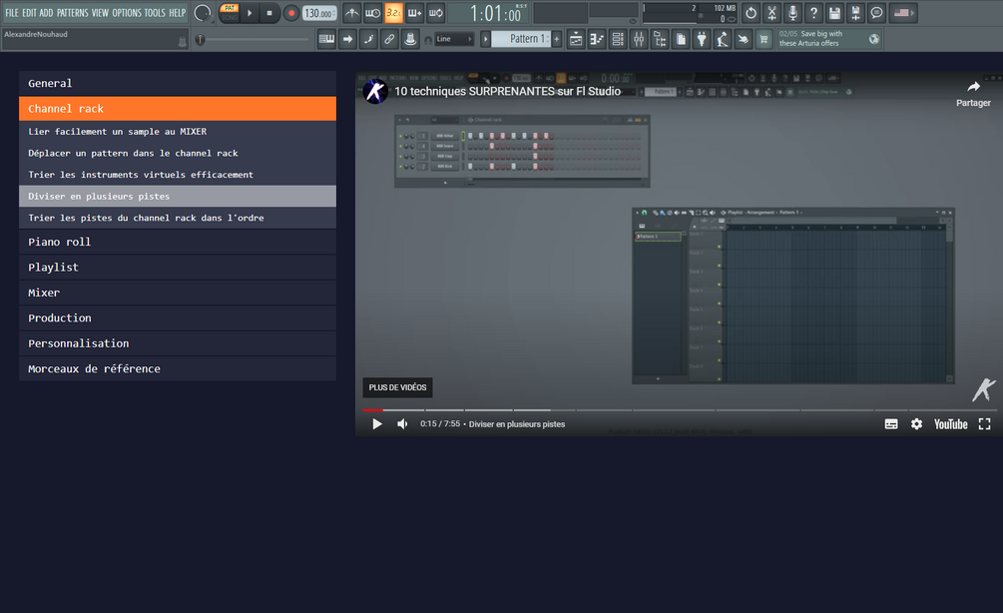The height and width of the screenshot is (613, 1003).
Task: Click the microphone one-click recording icon
Action: point(793,13)
